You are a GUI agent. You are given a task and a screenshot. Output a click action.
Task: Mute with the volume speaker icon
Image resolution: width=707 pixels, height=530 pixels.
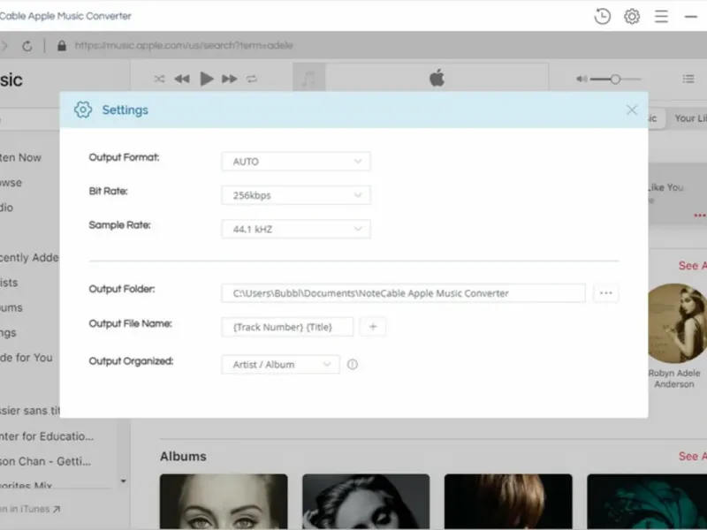tap(582, 79)
